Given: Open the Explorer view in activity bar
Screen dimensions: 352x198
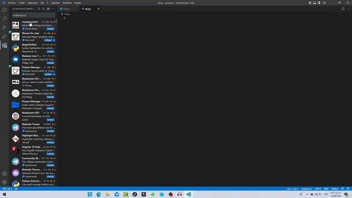Looking at the screenshot, I should tap(4, 10).
